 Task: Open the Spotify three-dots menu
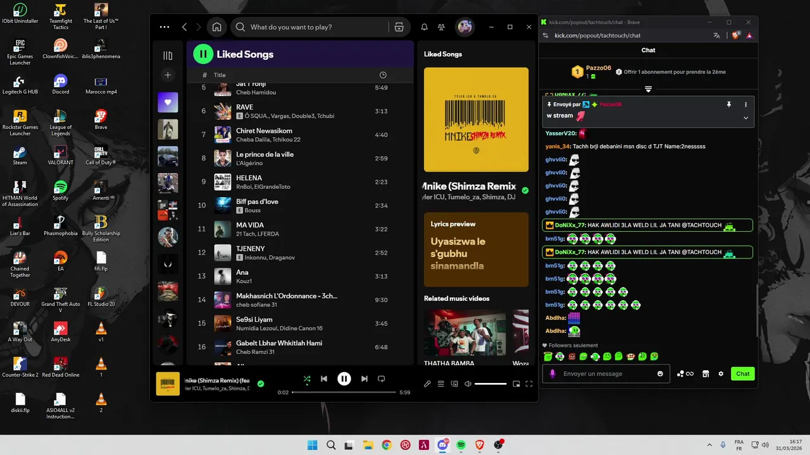click(165, 27)
